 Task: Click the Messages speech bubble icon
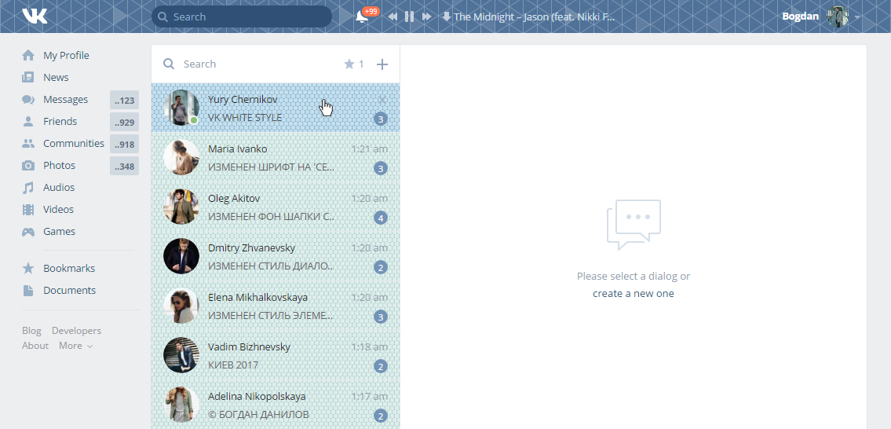click(27, 100)
